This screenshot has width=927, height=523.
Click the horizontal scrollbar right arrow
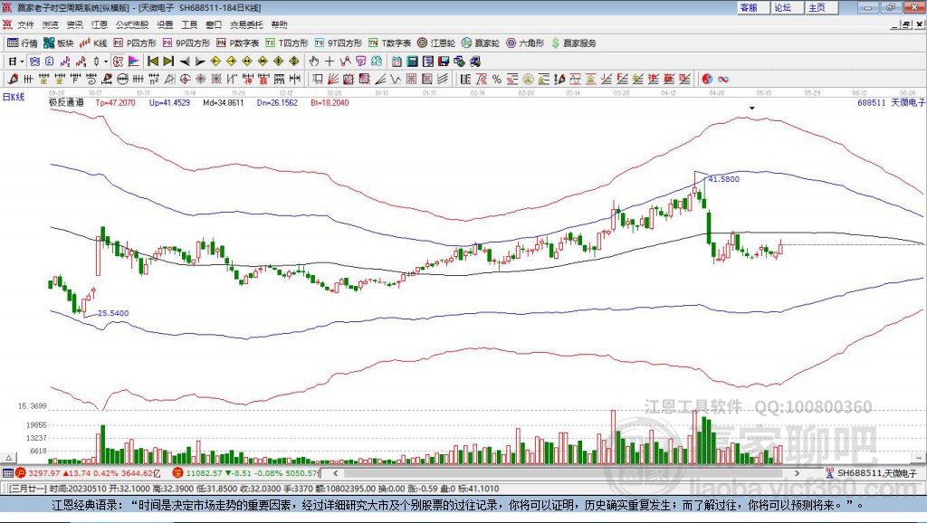point(797,472)
